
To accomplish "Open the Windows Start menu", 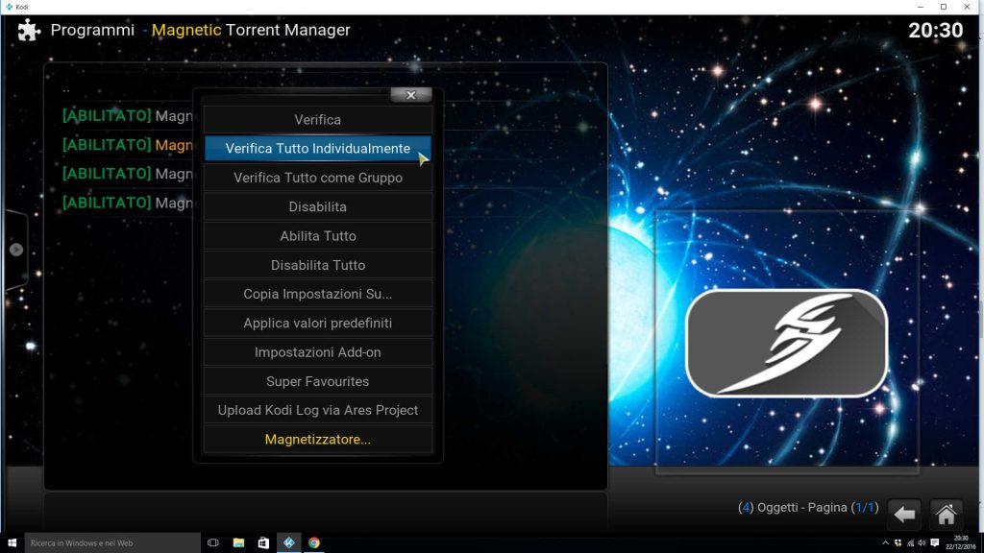I will pyautogui.click(x=12, y=543).
